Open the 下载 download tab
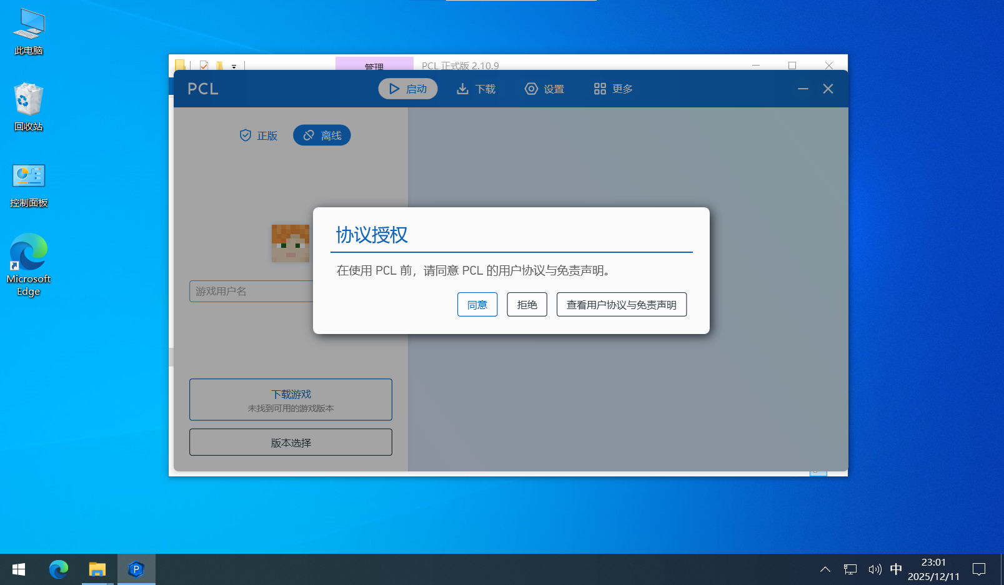 476,89
